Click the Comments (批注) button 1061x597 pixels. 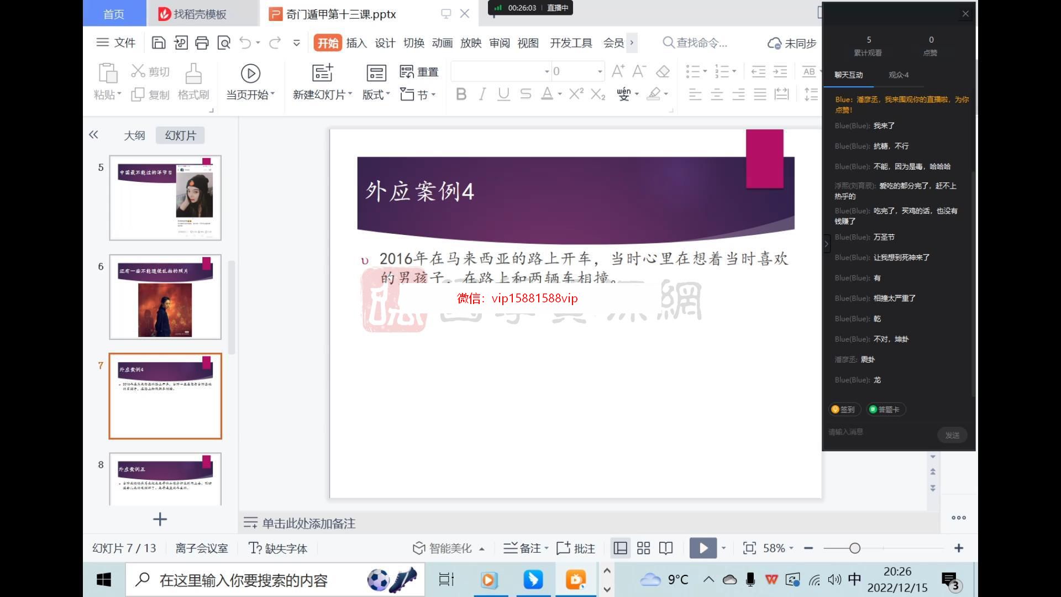pos(576,548)
